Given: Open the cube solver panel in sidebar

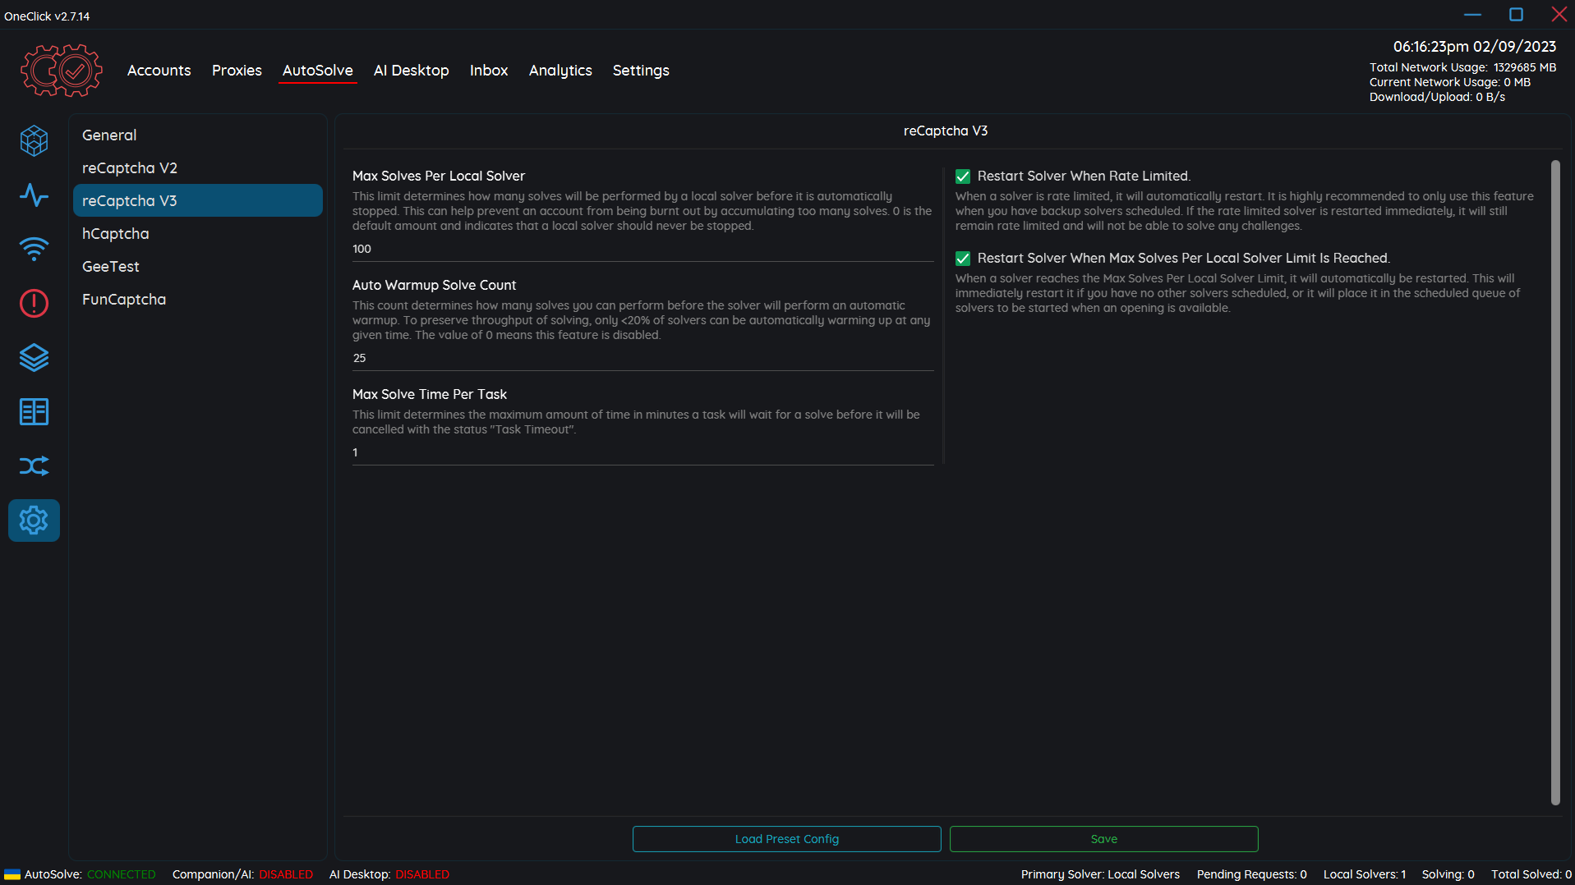Looking at the screenshot, I should pos(34,140).
